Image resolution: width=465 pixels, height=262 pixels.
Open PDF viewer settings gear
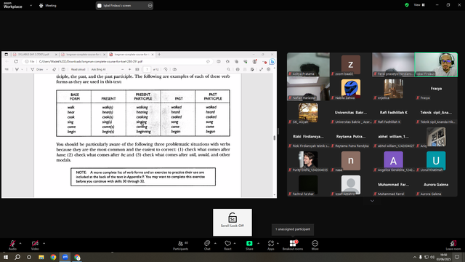[268, 69]
